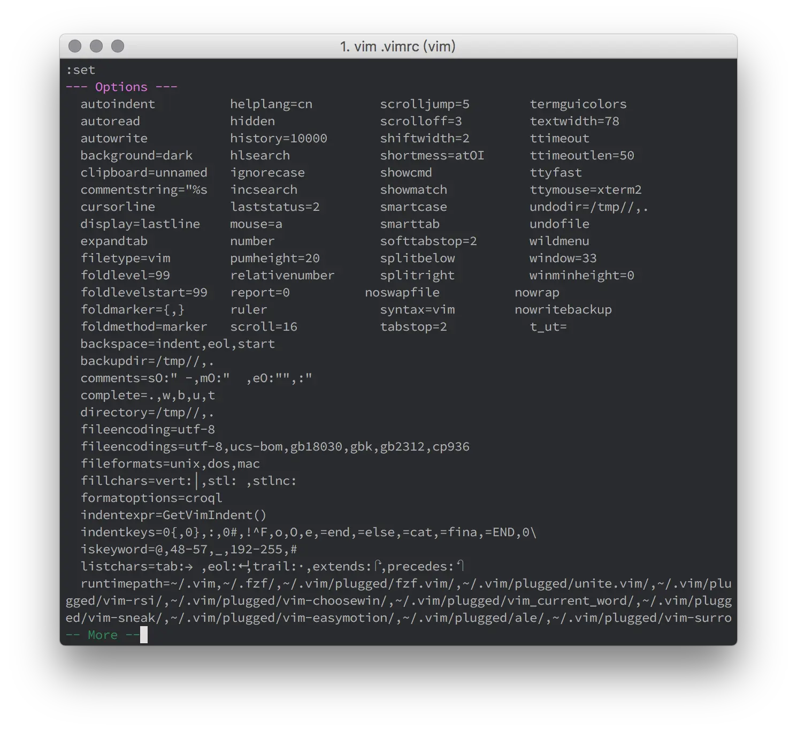Click the 'ttimeoutlen=50' option
The height and width of the screenshot is (731, 797).
tap(582, 156)
